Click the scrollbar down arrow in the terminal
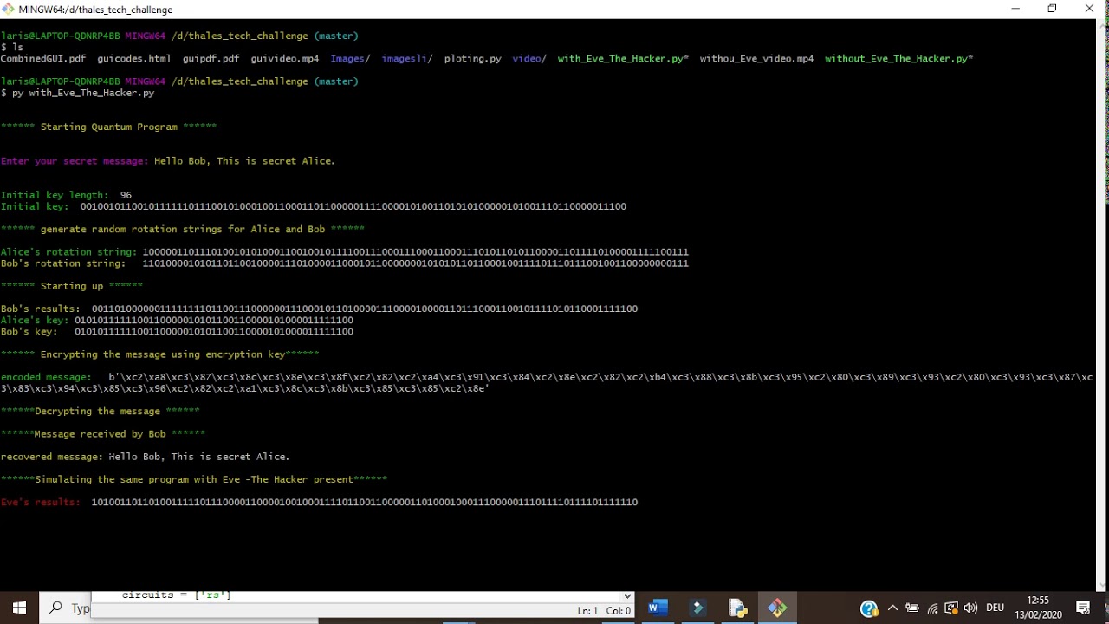 coord(1101,586)
